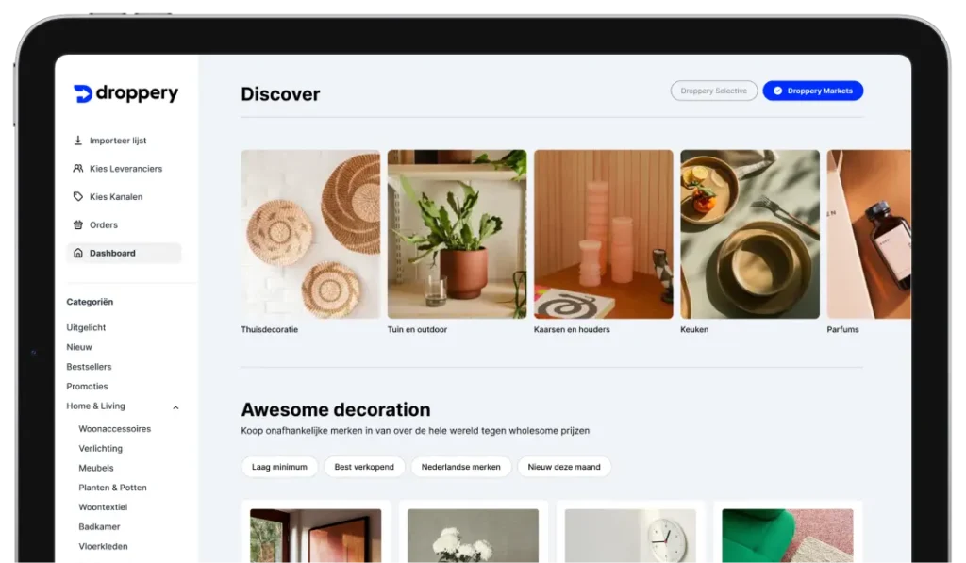This screenshot has height=563, width=966.
Task: Apply the Best verkopend filter
Action: click(364, 467)
